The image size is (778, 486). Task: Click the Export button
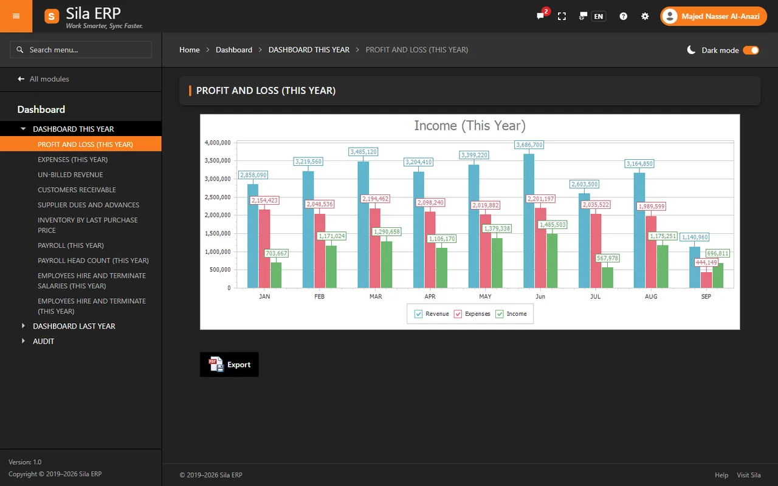pyautogui.click(x=229, y=364)
